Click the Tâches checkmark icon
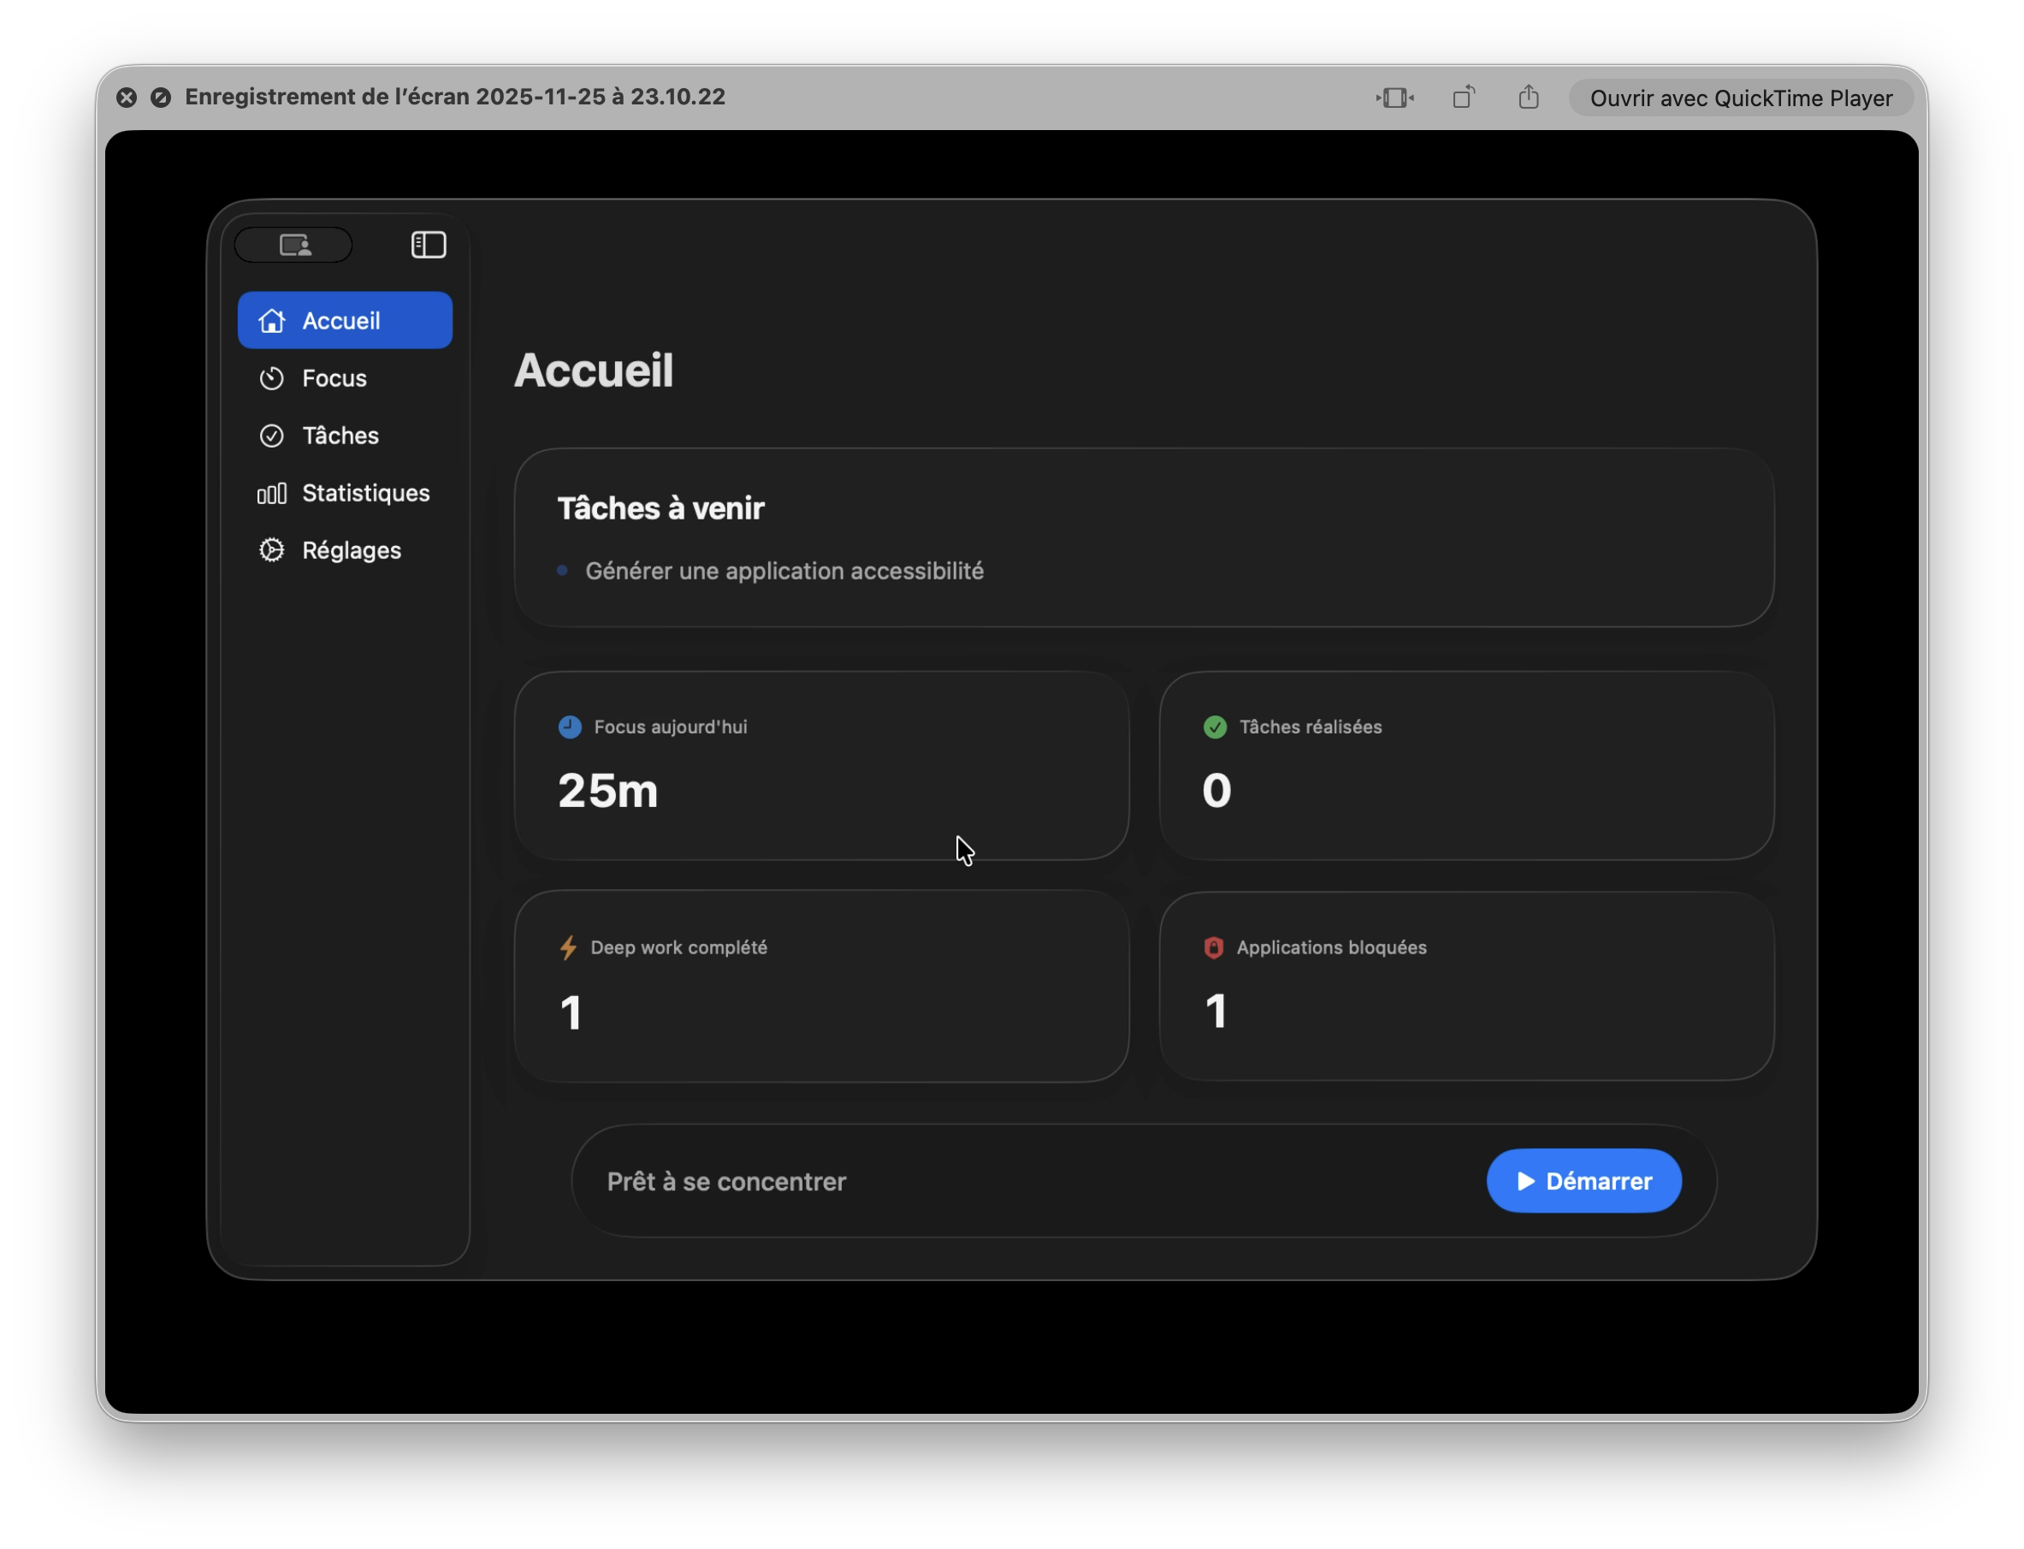Viewport: 2024px width, 1549px height. pos(272,436)
